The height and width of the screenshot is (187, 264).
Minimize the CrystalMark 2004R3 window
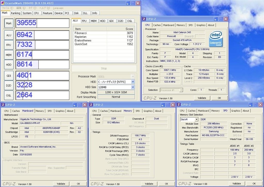tap(128, 3)
